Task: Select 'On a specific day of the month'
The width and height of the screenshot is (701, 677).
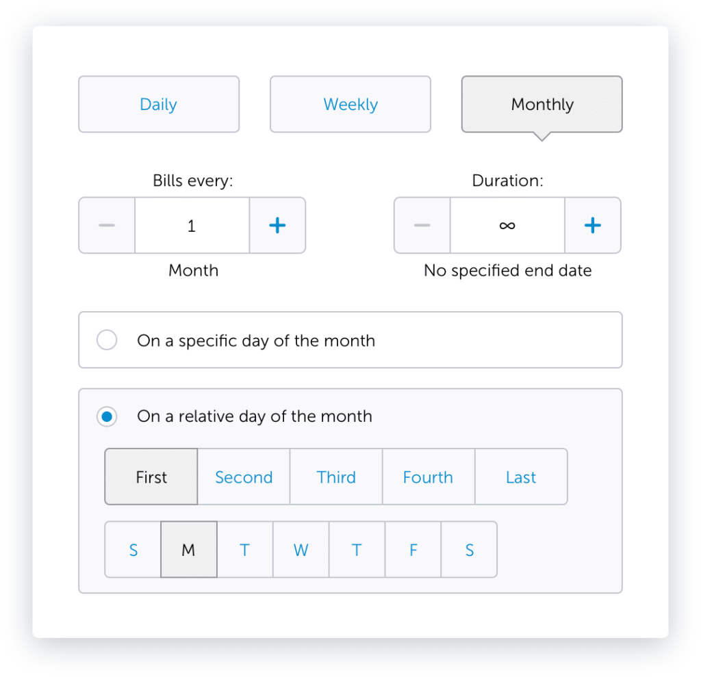Action: pos(107,341)
